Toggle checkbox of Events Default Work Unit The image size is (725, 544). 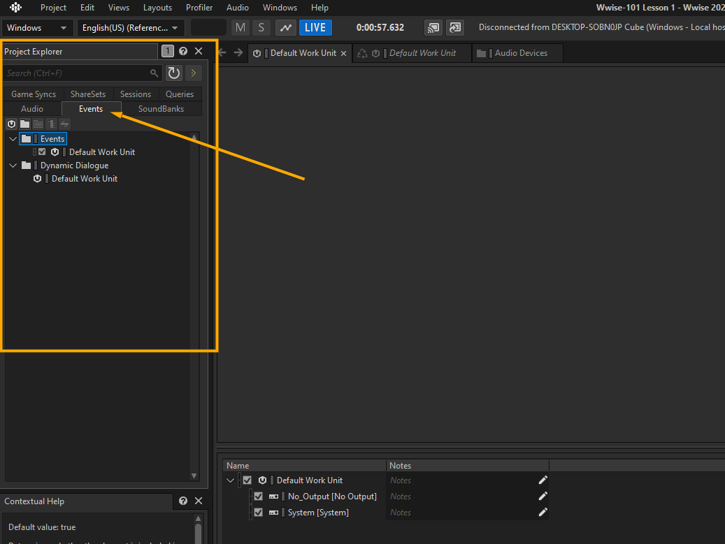click(x=42, y=152)
